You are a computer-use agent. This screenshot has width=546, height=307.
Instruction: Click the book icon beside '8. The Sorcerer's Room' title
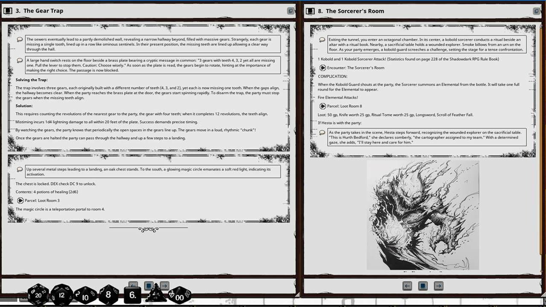(x=310, y=11)
